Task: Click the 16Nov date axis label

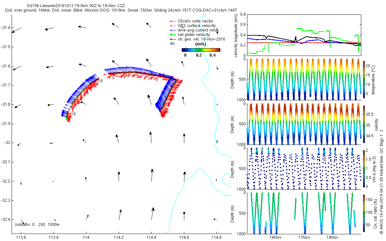Action: click(x=275, y=237)
